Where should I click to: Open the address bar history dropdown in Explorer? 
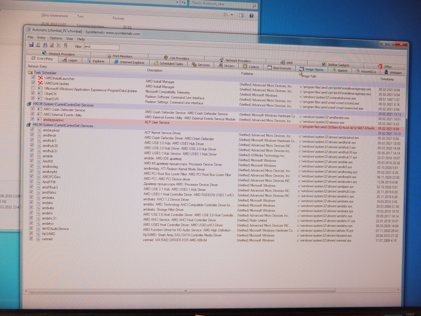pyautogui.click(x=177, y=2)
